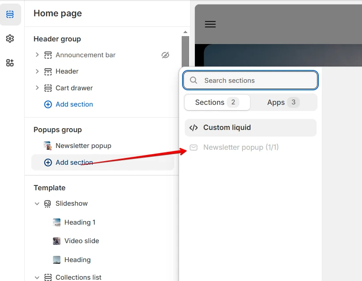The image size is (362, 281).
Task: Open the Sections panel icon in sidebar
Action: (x=10, y=14)
